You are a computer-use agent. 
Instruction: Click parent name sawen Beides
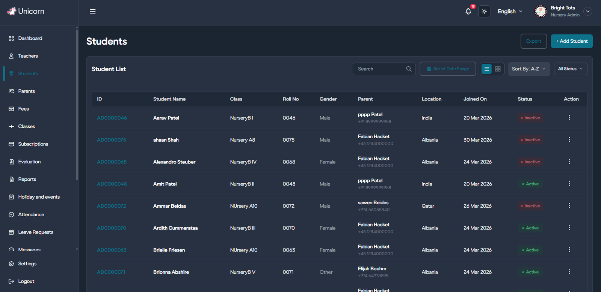(x=373, y=202)
